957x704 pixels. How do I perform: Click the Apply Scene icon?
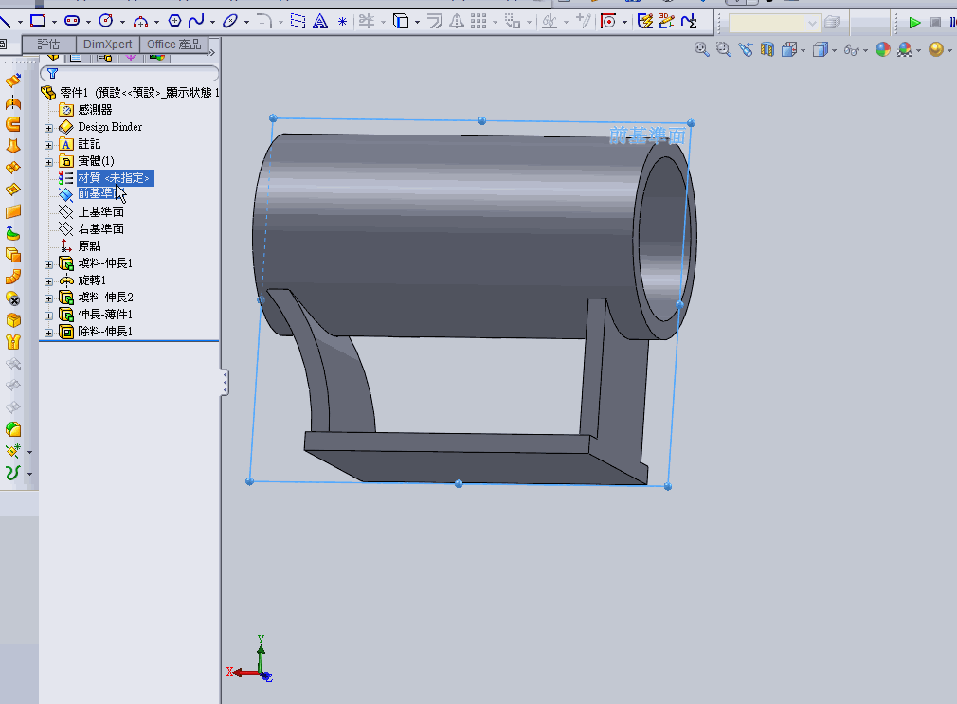tap(905, 49)
